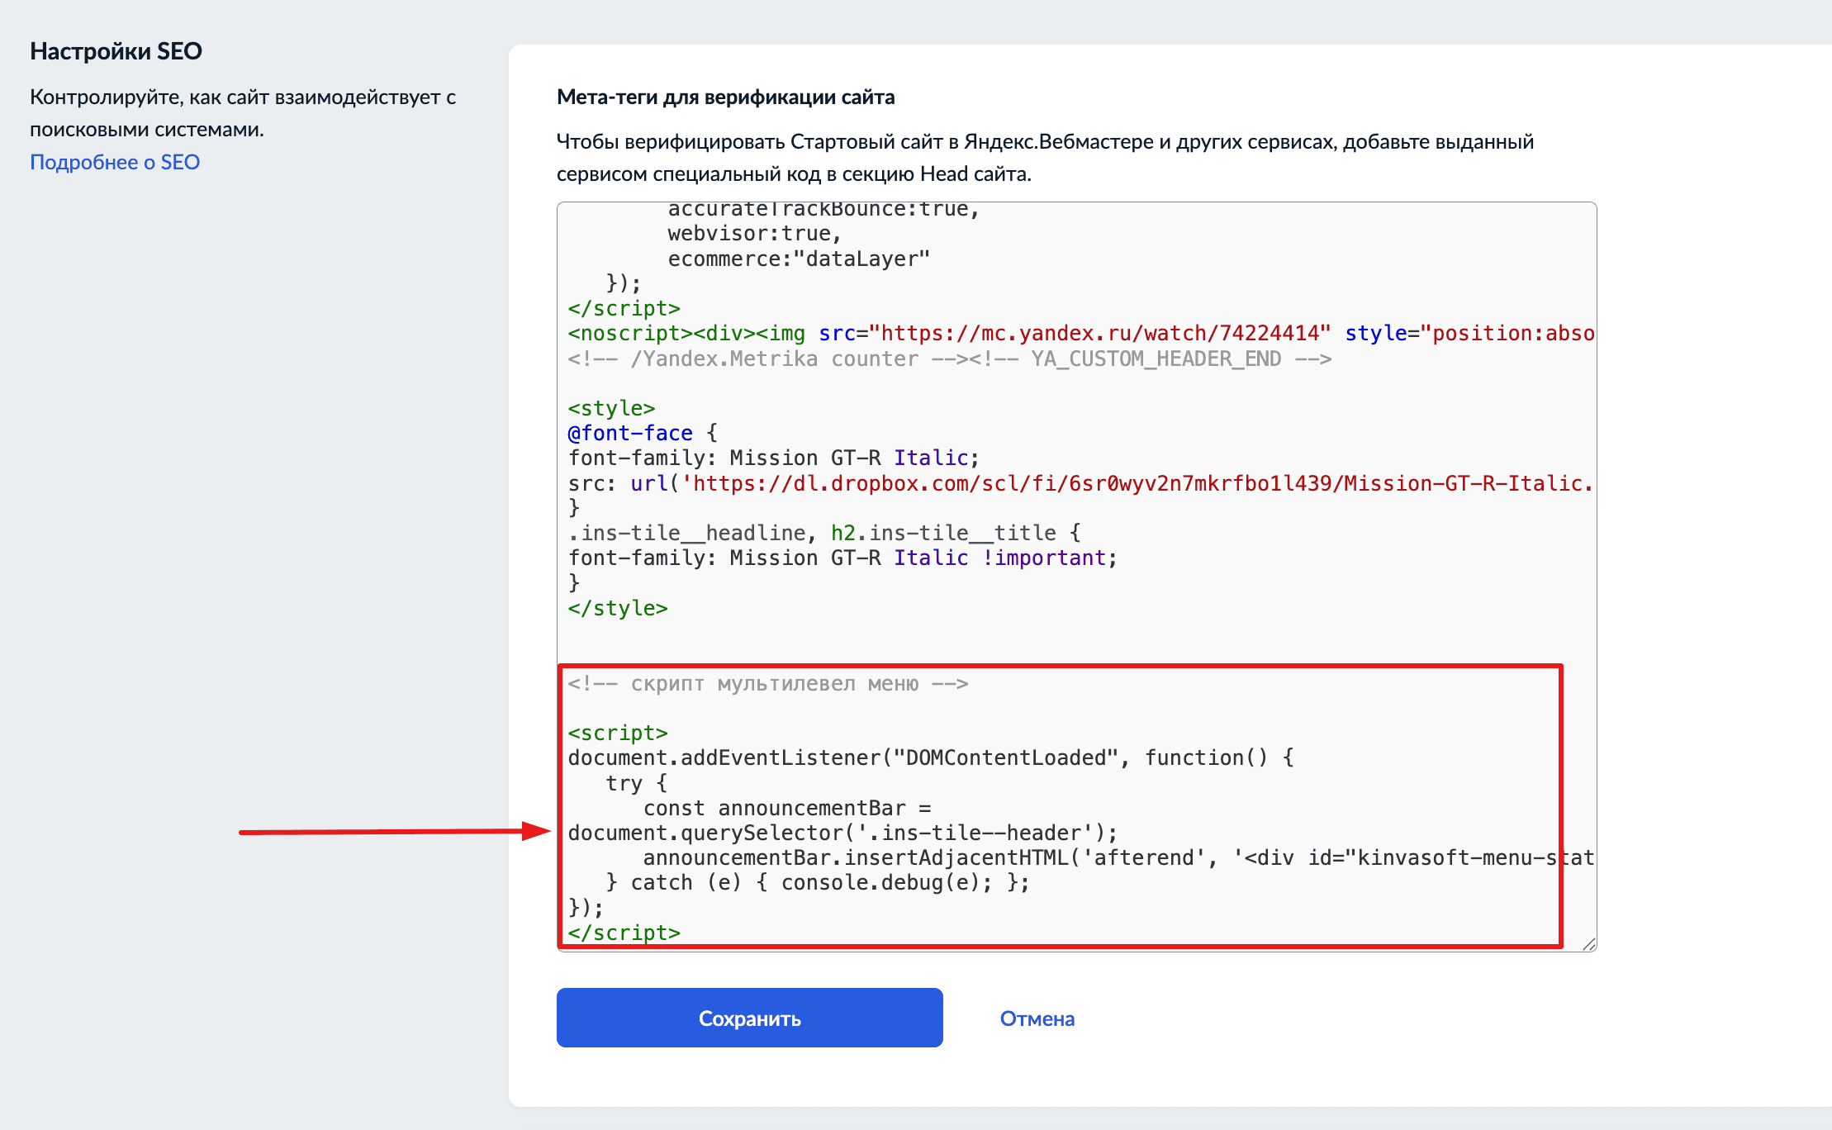Click the document.addEventListener code line
The image size is (1832, 1130).
[x=931, y=757]
